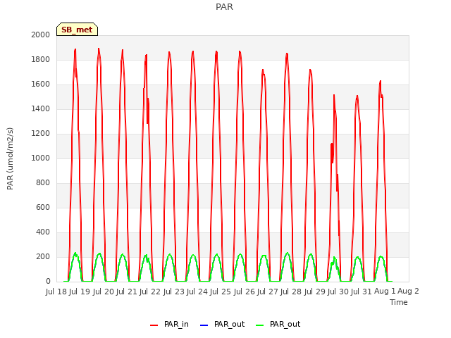Click the Jul 18 x-axis label

click(x=56, y=292)
